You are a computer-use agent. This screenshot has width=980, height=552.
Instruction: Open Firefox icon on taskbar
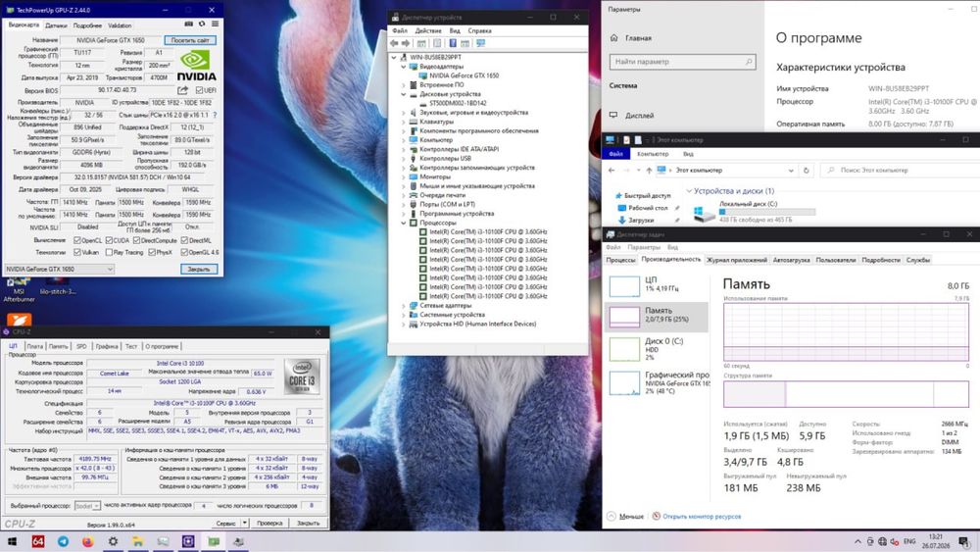click(x=87, y=541)
